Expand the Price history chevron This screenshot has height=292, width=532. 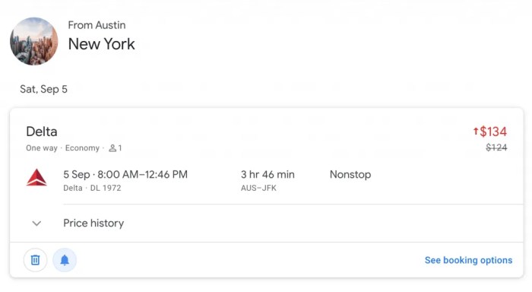tap(36, 223)
